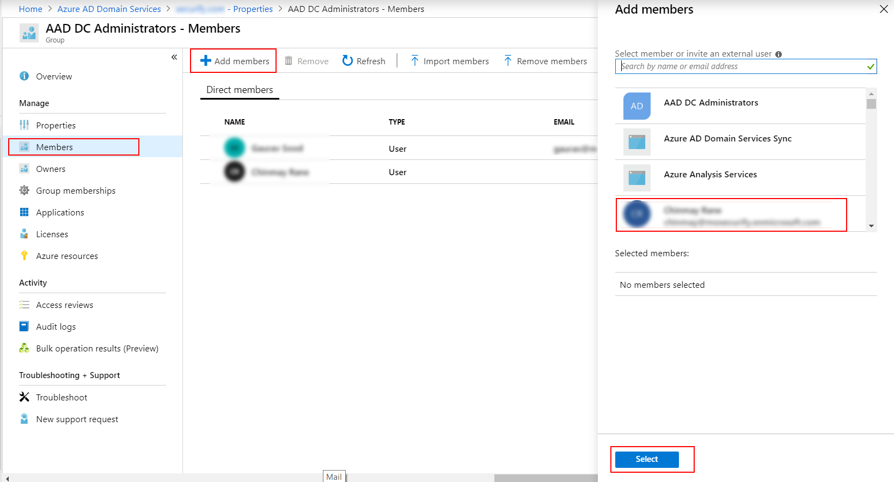Click the info icon beside external user label
The width and height of the screenshot is (894, 482).
coord(779,54)
